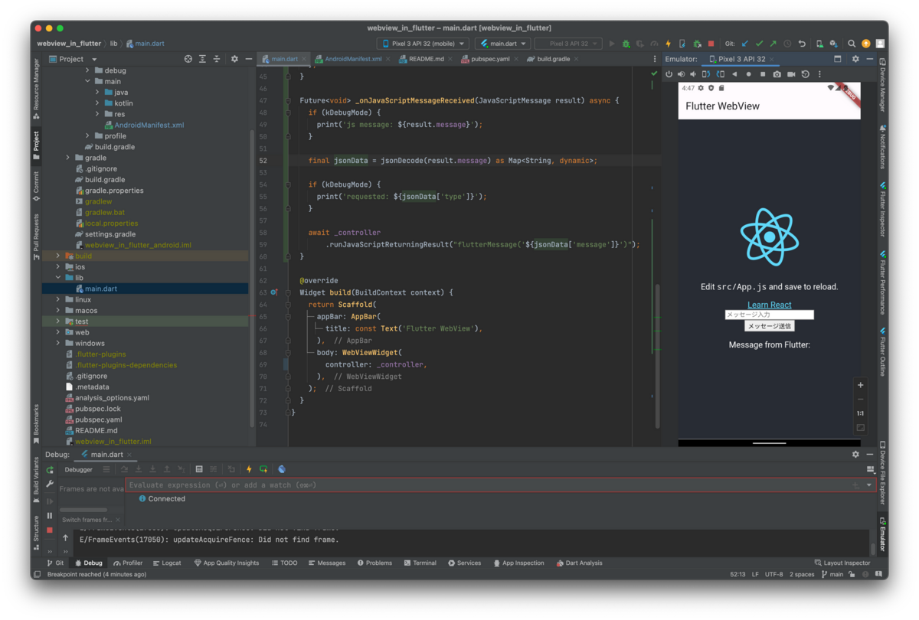
Task: Open main.dart run configuration dropdown
Action: pyautogui.click(x=502, y=44)
